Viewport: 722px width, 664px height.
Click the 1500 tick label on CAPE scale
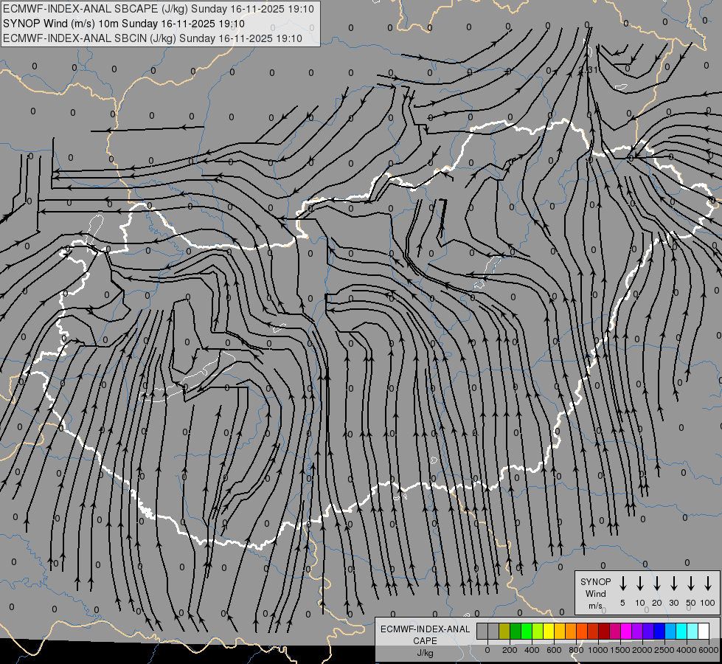click(620, 650)
